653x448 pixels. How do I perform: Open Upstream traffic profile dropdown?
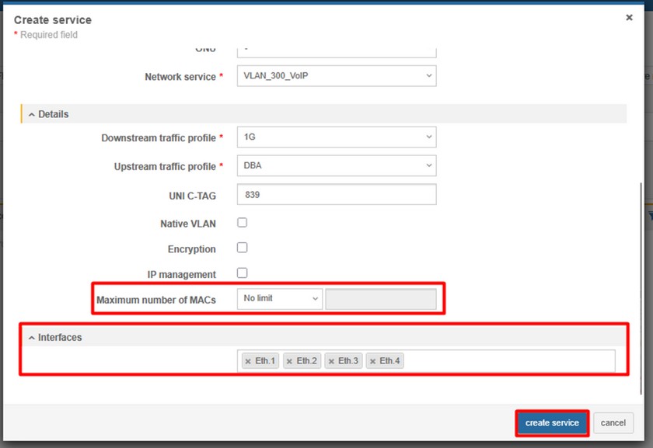(x=336, y=165)
